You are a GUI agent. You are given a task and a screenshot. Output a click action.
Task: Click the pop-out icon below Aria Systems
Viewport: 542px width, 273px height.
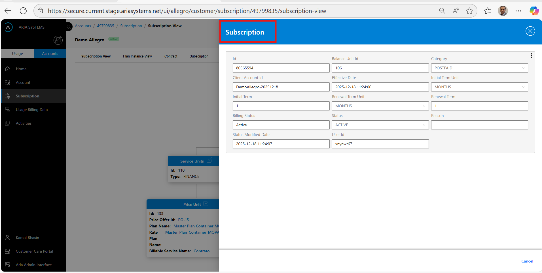58,40
